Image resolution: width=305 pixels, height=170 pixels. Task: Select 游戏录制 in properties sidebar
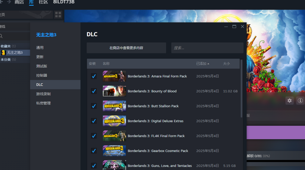coord(55,94)
